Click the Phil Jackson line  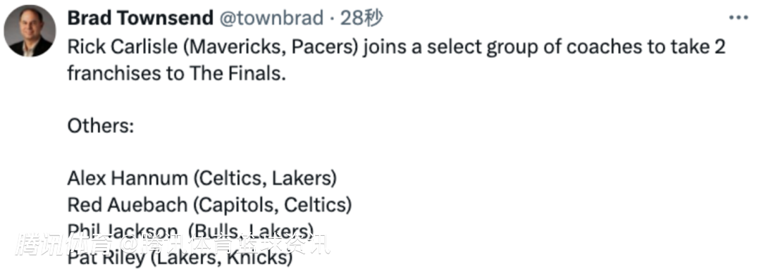pyautogui.click(x=191, y=230)
